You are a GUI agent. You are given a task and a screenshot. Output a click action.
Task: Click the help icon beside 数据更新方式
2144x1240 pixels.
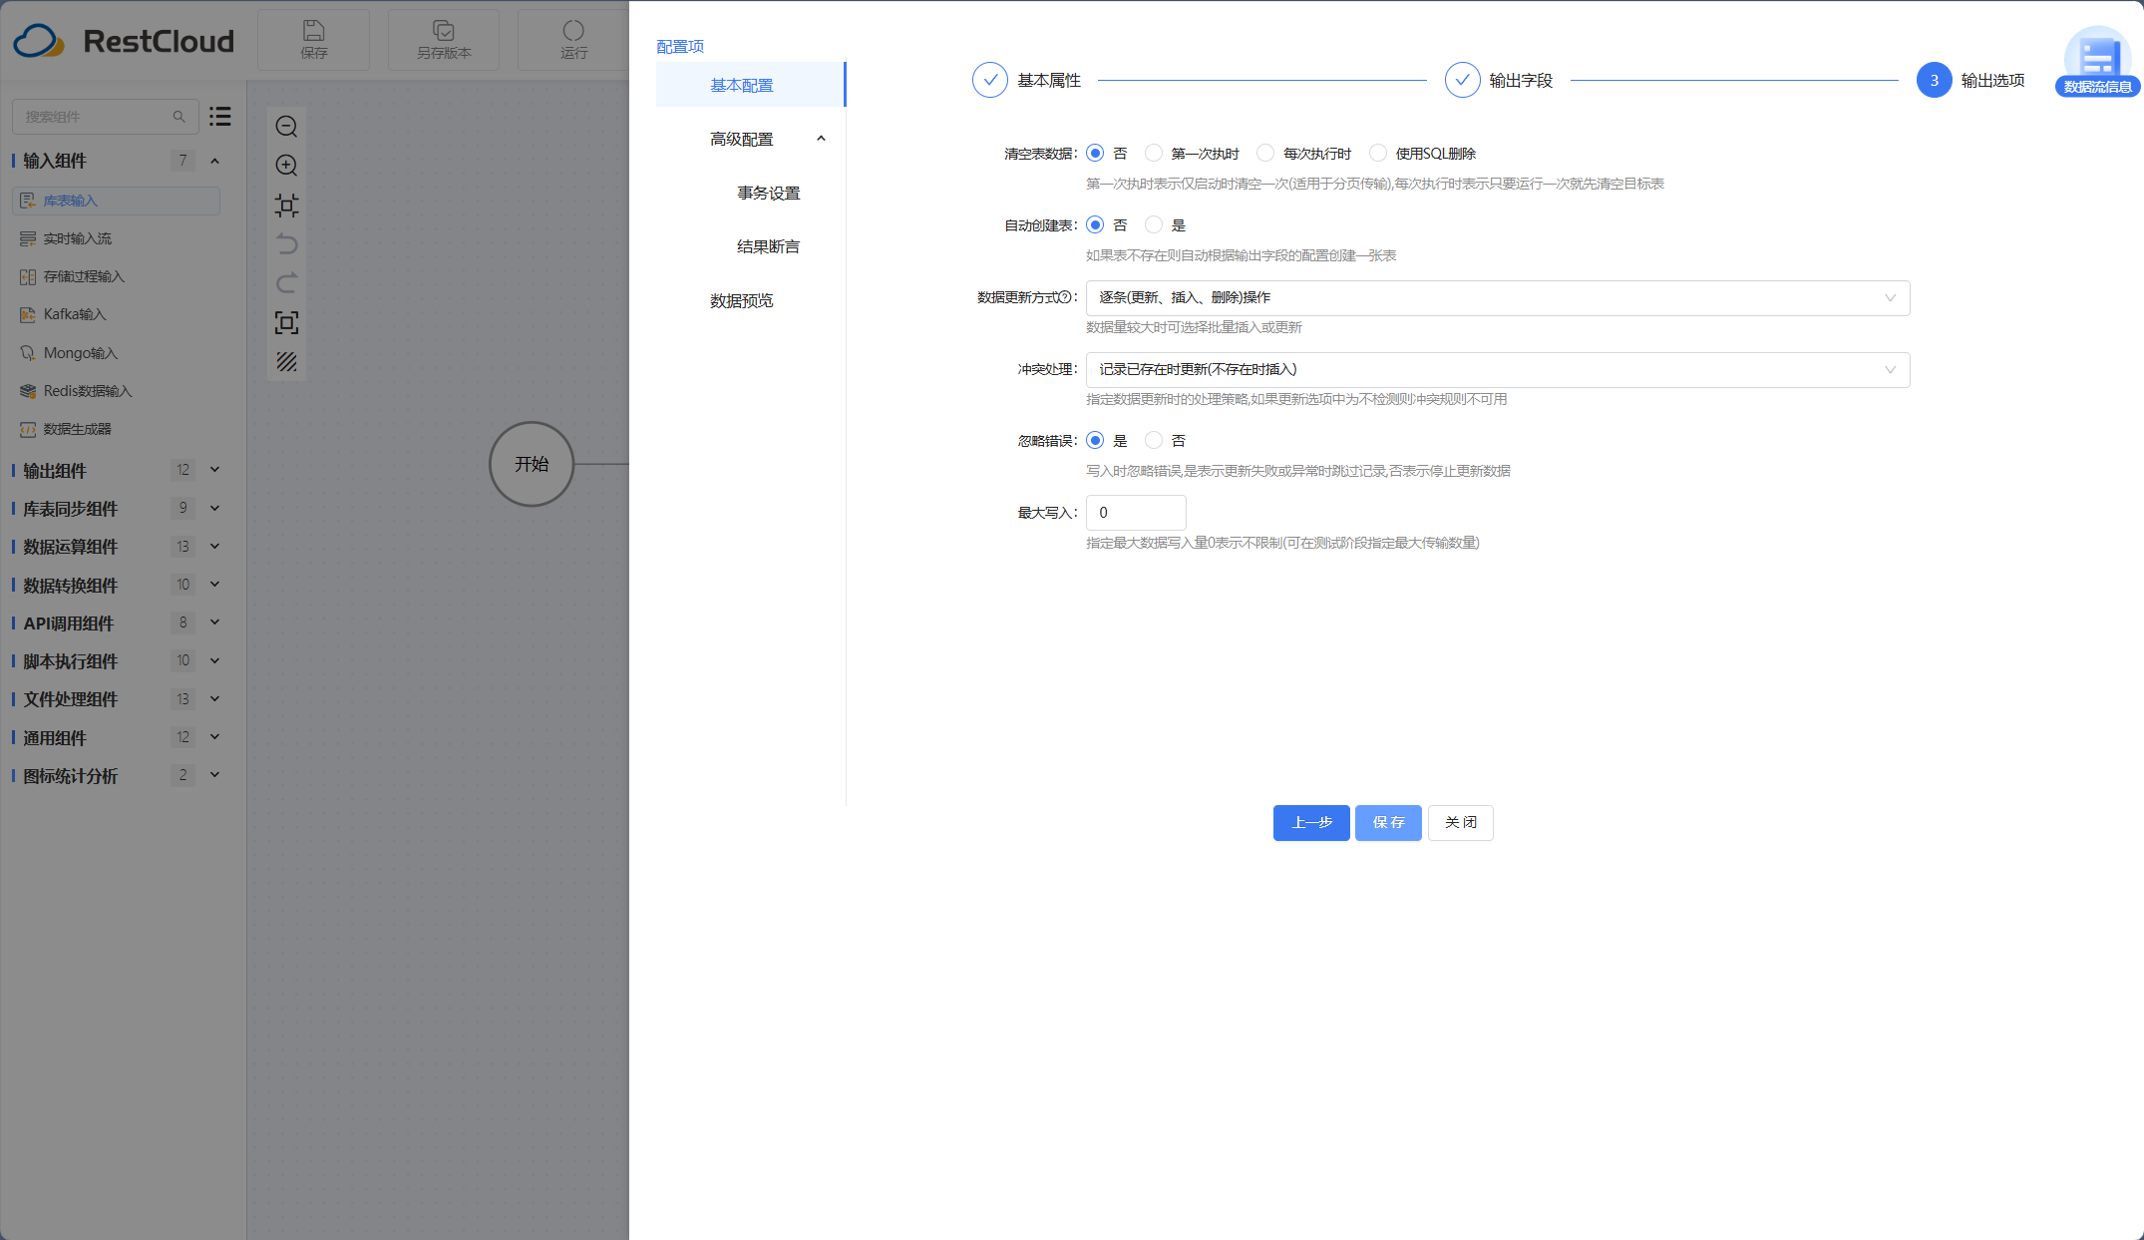pos(1064,297)
